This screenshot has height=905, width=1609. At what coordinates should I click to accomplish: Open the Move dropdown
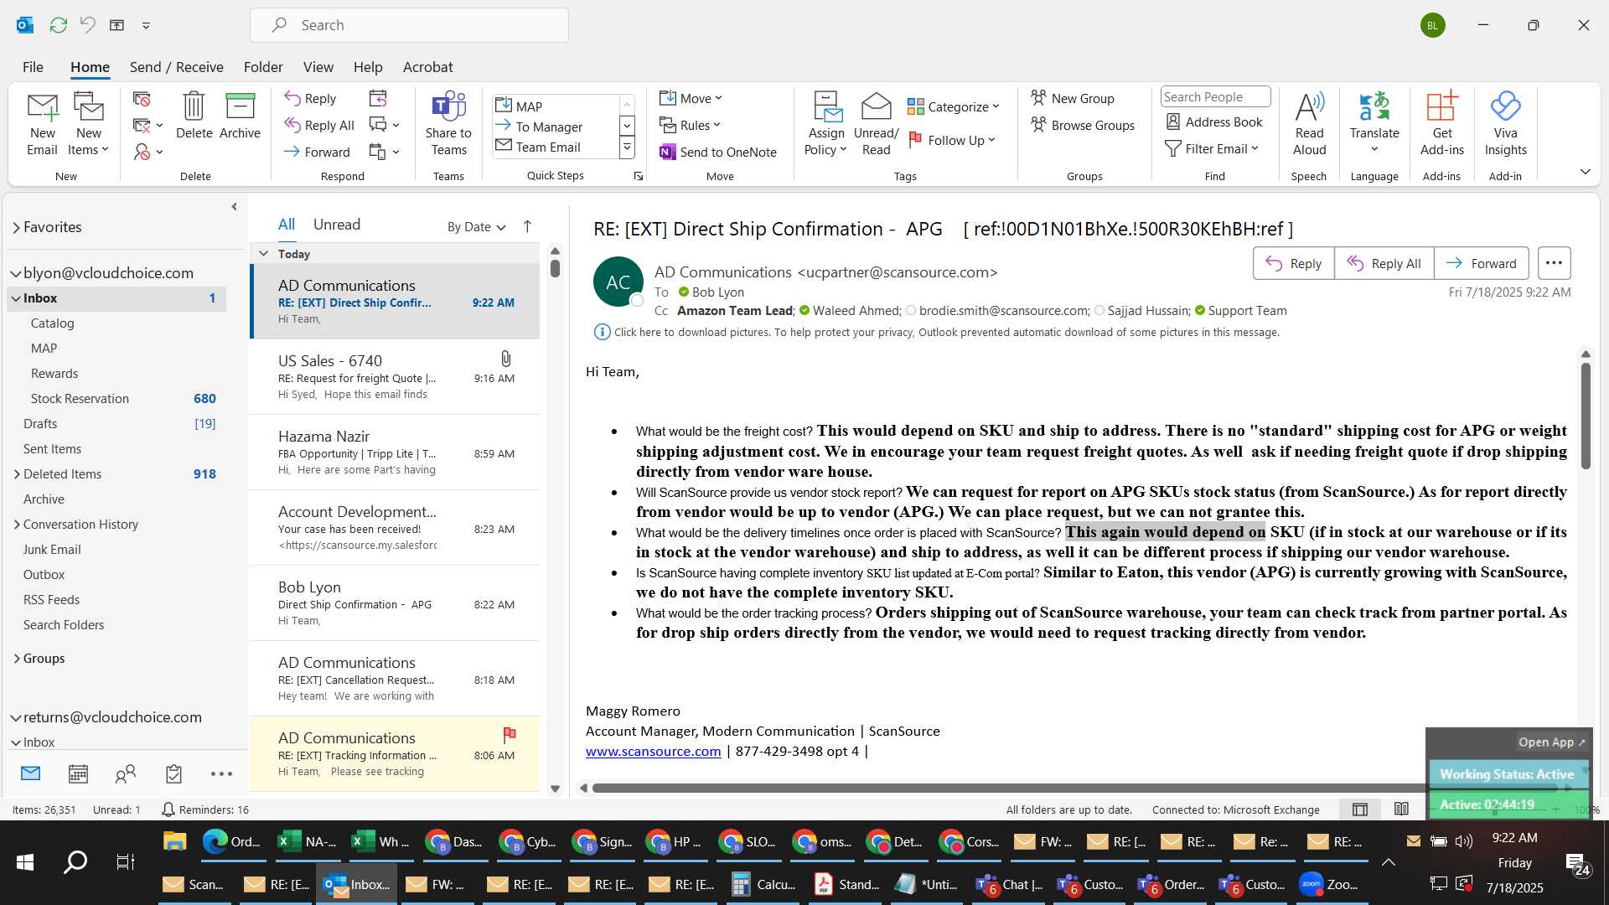[x=691, y=98]
